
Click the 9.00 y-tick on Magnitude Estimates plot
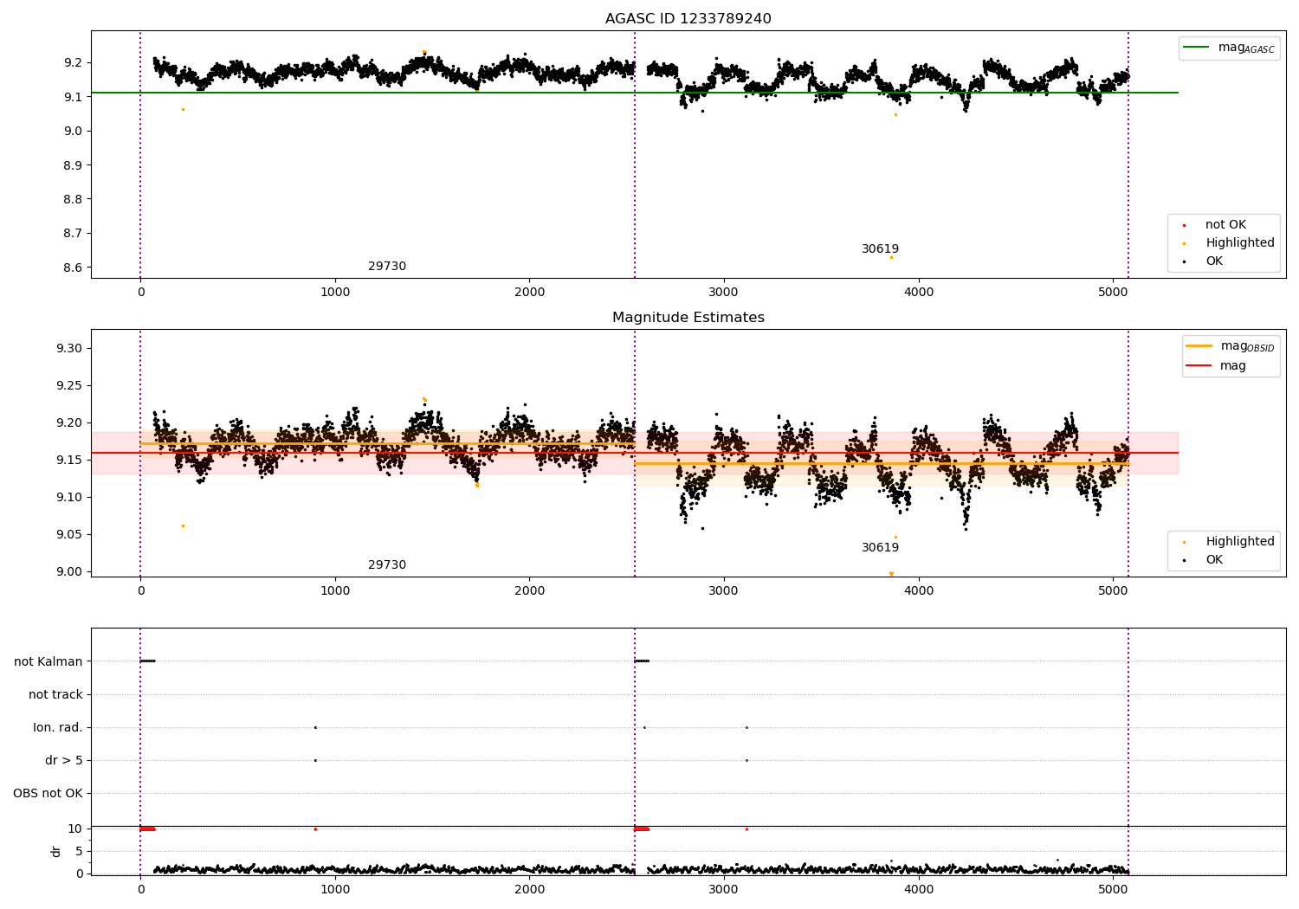[68, 571]
